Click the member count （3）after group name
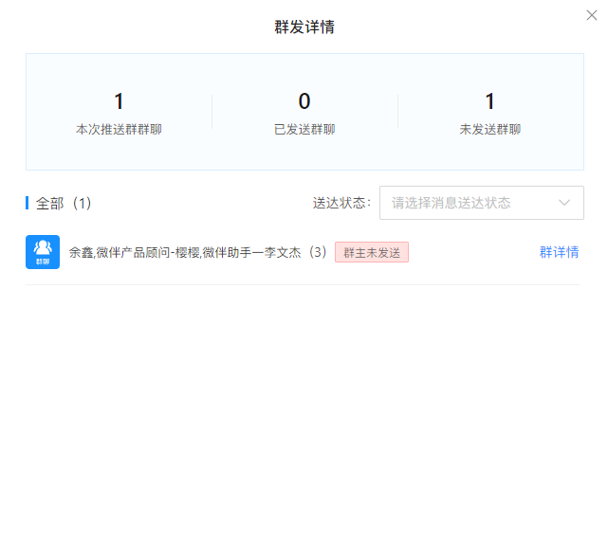Image resolution: width=608 pixels, height=560 pixels. click(318, 253)
